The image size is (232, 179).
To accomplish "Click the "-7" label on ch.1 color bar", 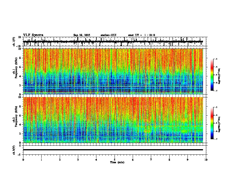I will click(216, 91).
